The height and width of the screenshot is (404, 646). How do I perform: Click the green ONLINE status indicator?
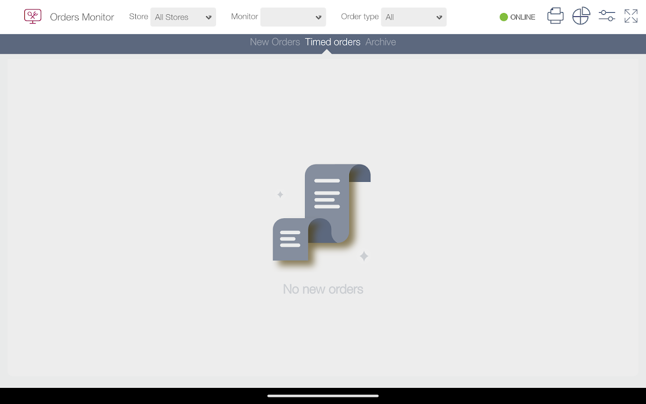(517, 17)
